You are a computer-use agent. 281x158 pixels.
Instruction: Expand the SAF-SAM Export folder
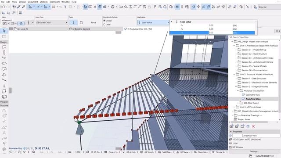[238, 103]
